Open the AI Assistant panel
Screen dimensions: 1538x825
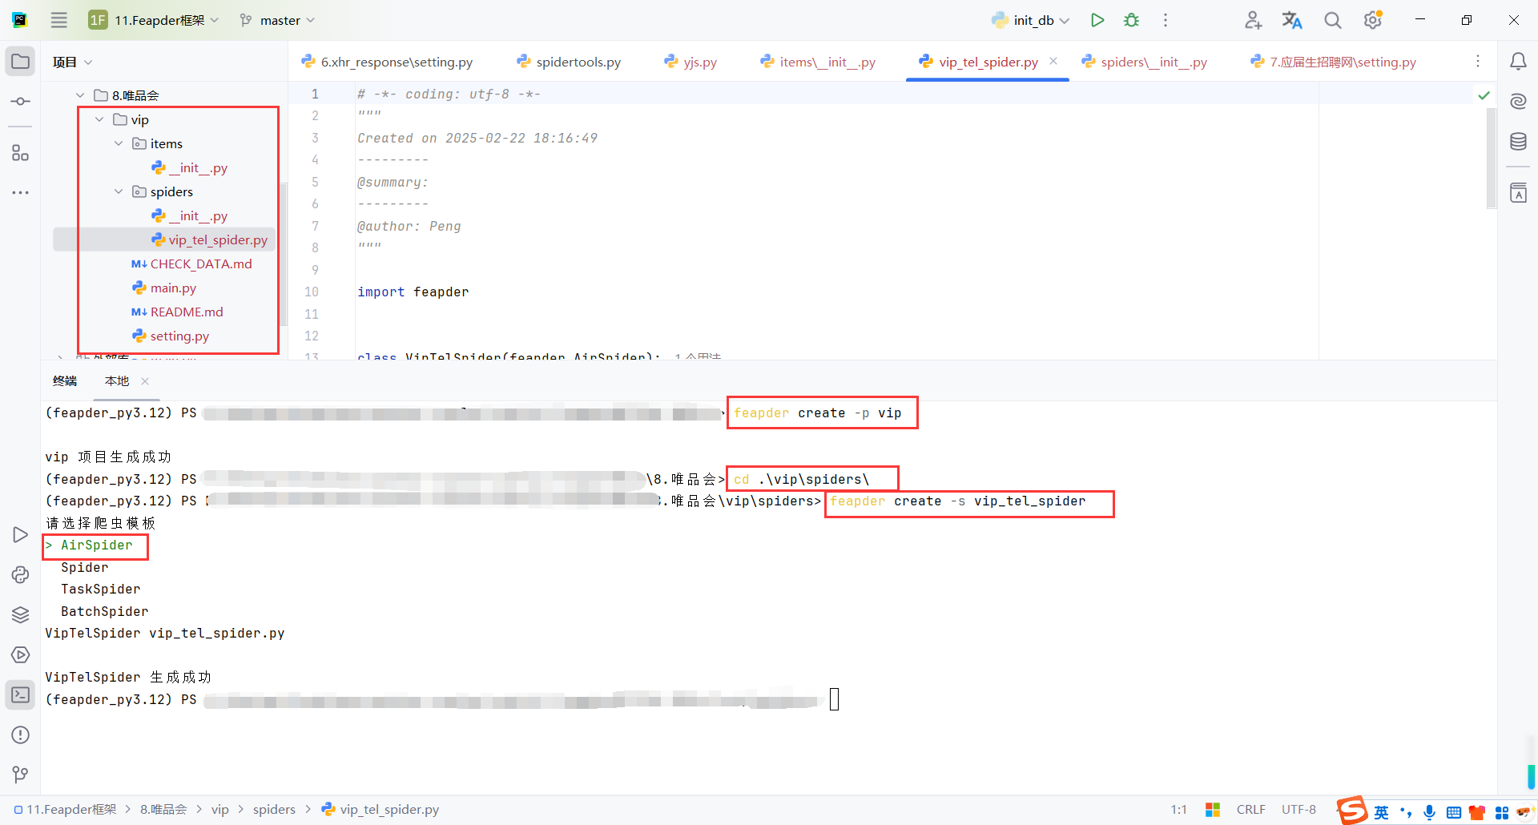(x=1519, y=101)
